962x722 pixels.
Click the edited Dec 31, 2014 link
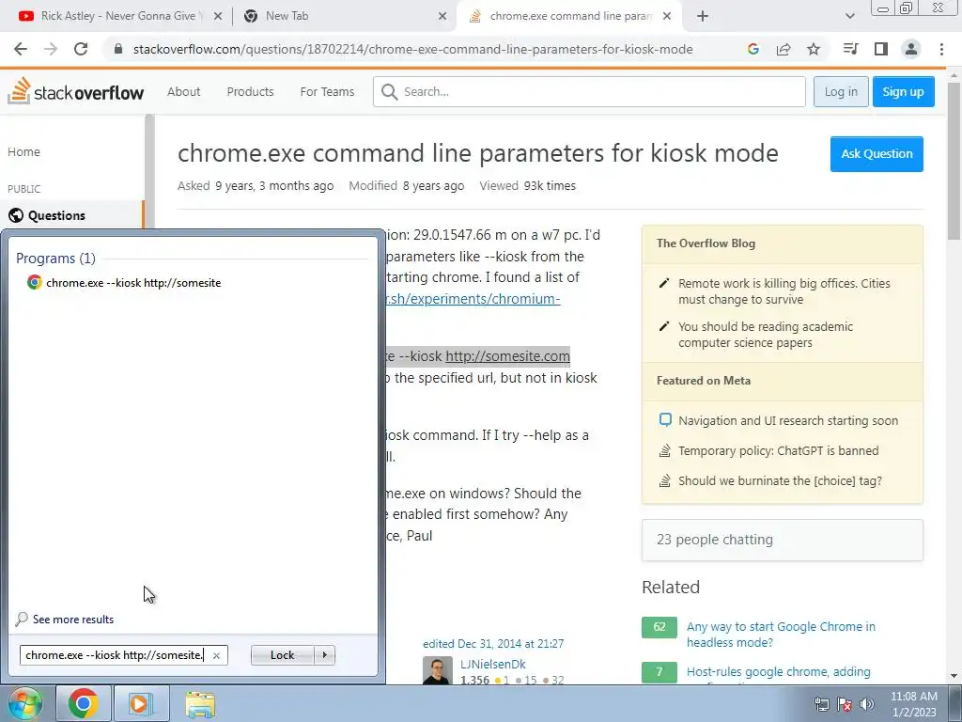coord(492,643)
